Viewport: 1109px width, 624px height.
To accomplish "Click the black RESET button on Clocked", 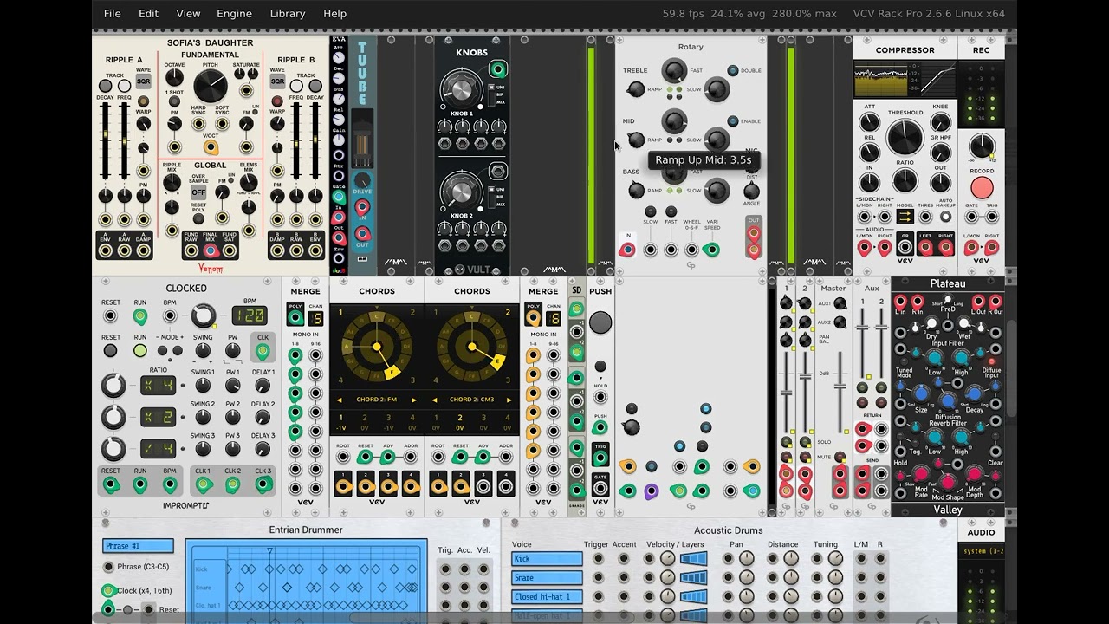I will point(111,351).
